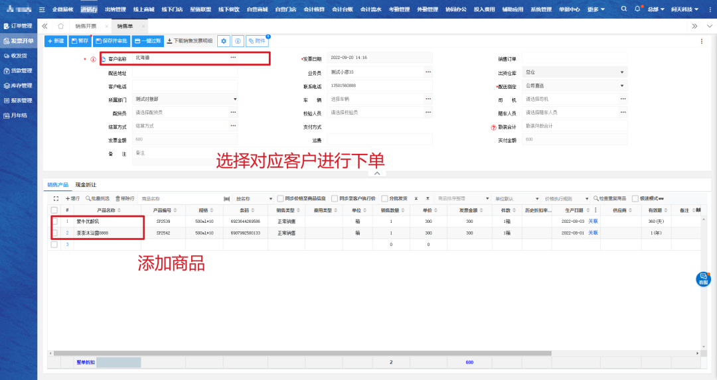
Task: Click the home icon in tab bar
Action: coord(60,26)
